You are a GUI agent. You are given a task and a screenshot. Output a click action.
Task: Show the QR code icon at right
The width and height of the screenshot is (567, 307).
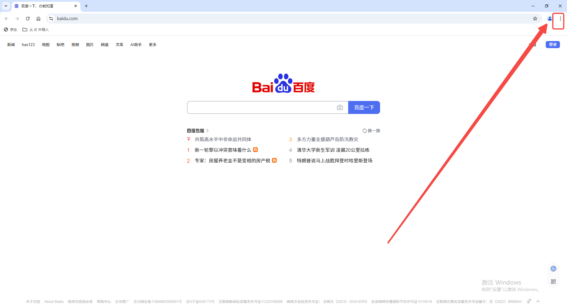pos(553,282)
